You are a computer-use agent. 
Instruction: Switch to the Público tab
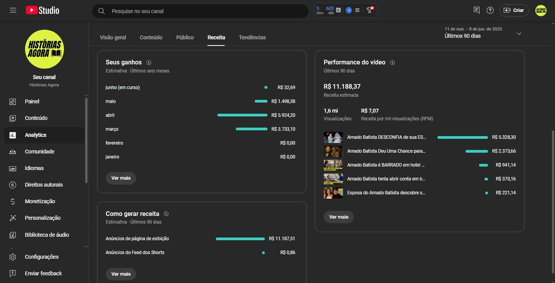[185, 37]
